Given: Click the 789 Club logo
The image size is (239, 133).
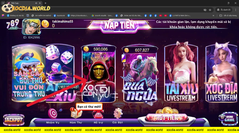Looking at the screenshot, I should point(13,24).
